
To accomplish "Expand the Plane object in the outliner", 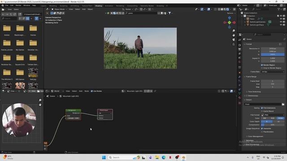I will pyautogui.click(x=245, y=19).
